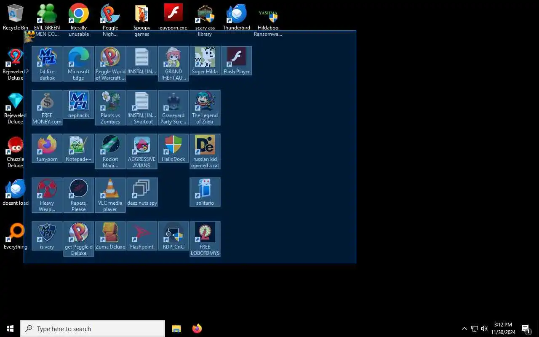Click the RDP_CnC shortcut icon
The height and width of the screenshot is (337, 539).
point(173,236)
